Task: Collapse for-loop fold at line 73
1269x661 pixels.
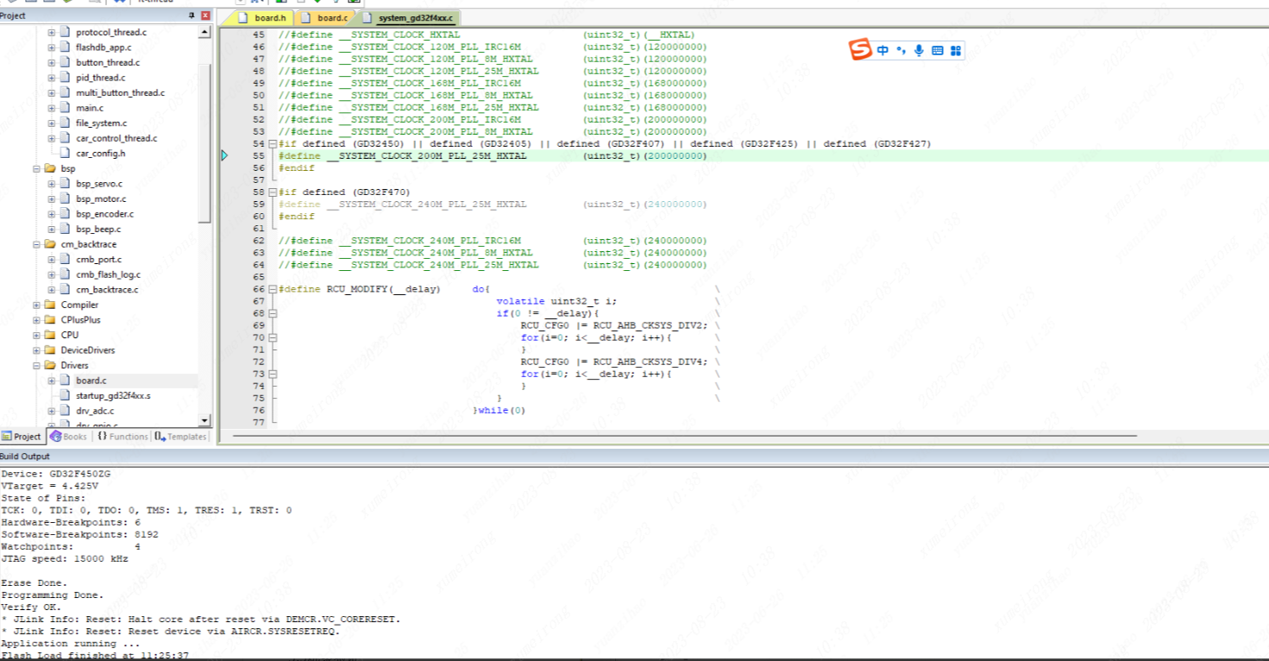Action: pos(273,374)
